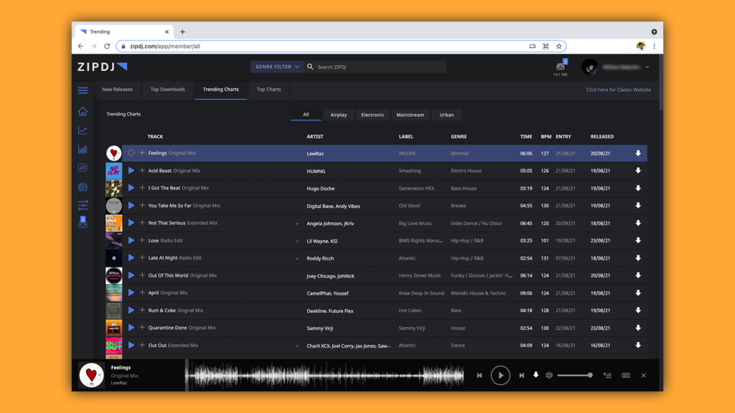Open artist LewRaz link
The image size is (735, 413).
coord(315,153)
